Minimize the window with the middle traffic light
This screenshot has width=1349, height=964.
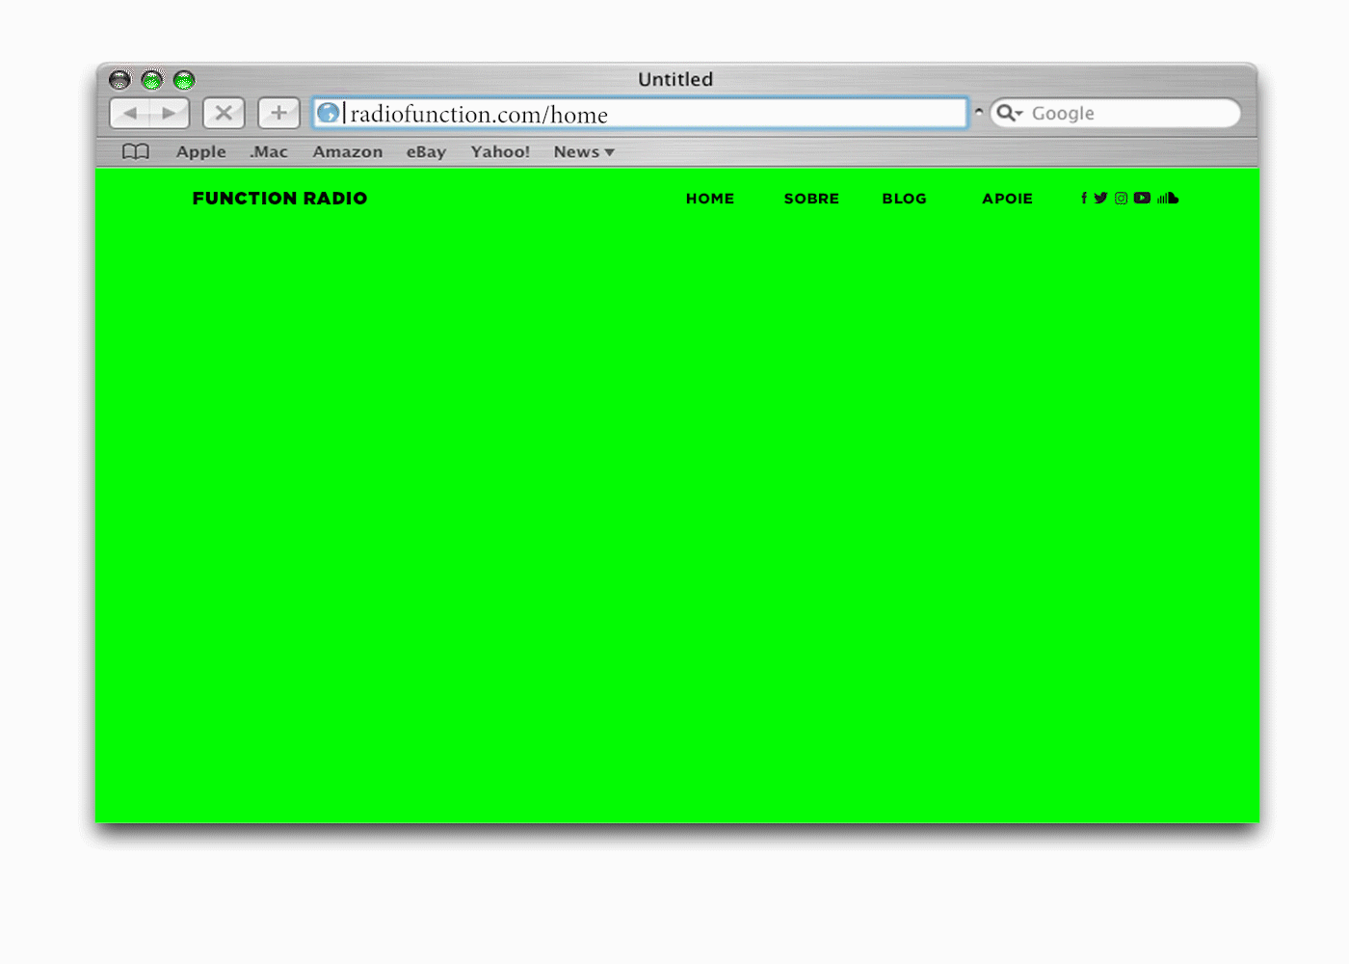coord(152,79)
